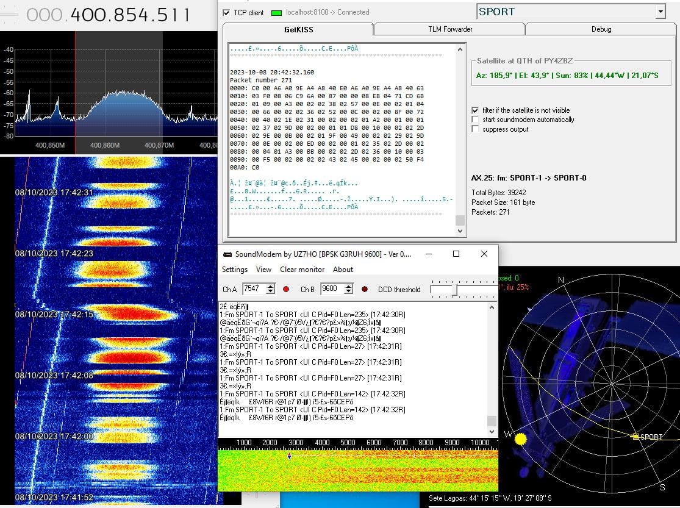Click the Ch B dark red DCD indicator
This screenshot has height=508, width=680.
pos(365,289)
